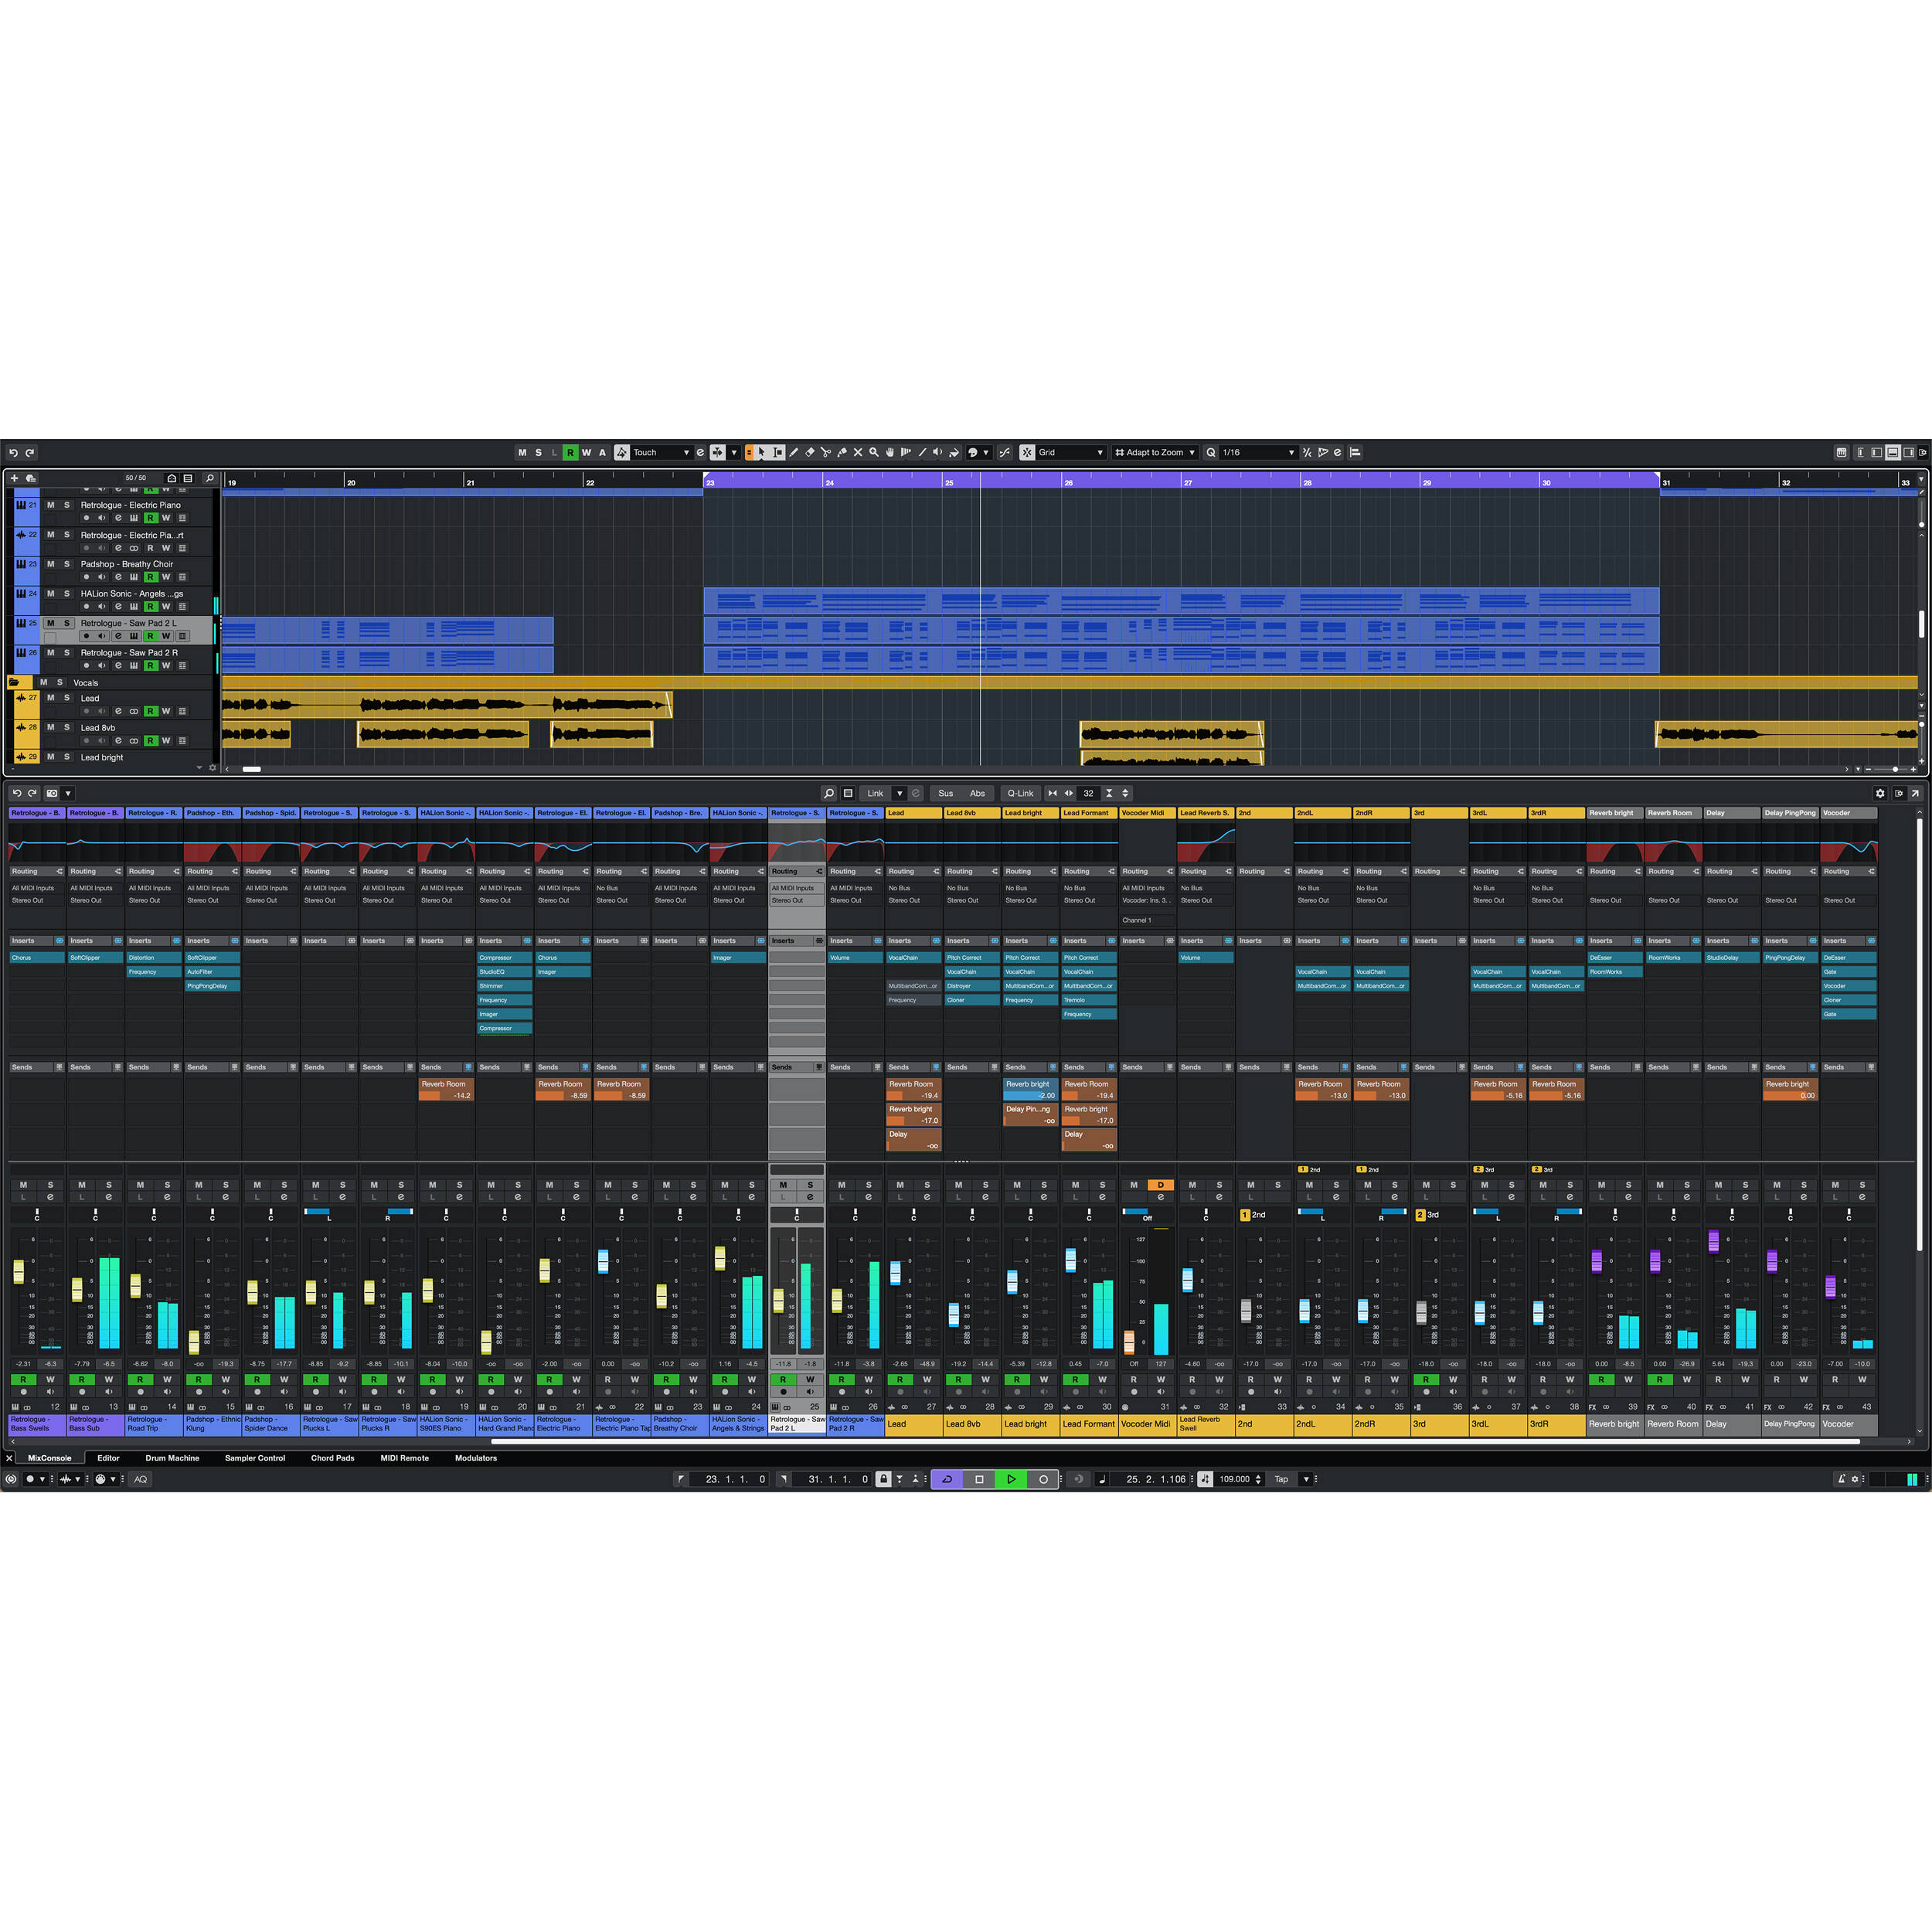Select the Draw (pencil) tool

[x=794, y=452]
